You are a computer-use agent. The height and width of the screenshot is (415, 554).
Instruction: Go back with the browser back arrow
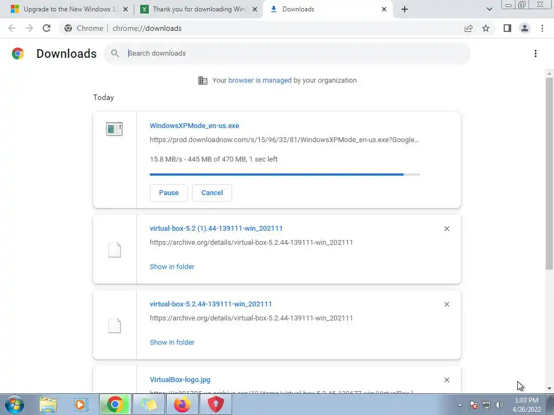12,28
